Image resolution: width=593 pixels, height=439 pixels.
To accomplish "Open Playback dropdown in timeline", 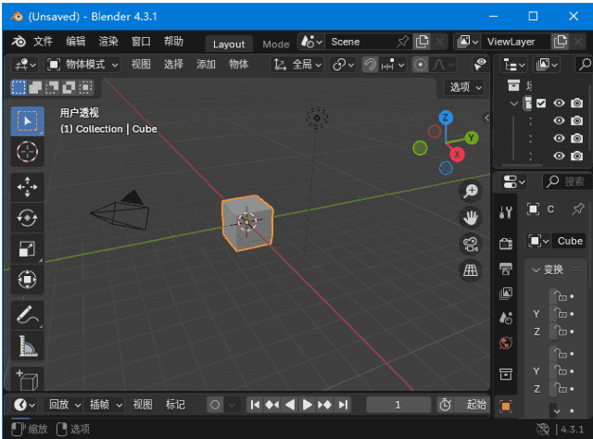I will pos(65,405).
